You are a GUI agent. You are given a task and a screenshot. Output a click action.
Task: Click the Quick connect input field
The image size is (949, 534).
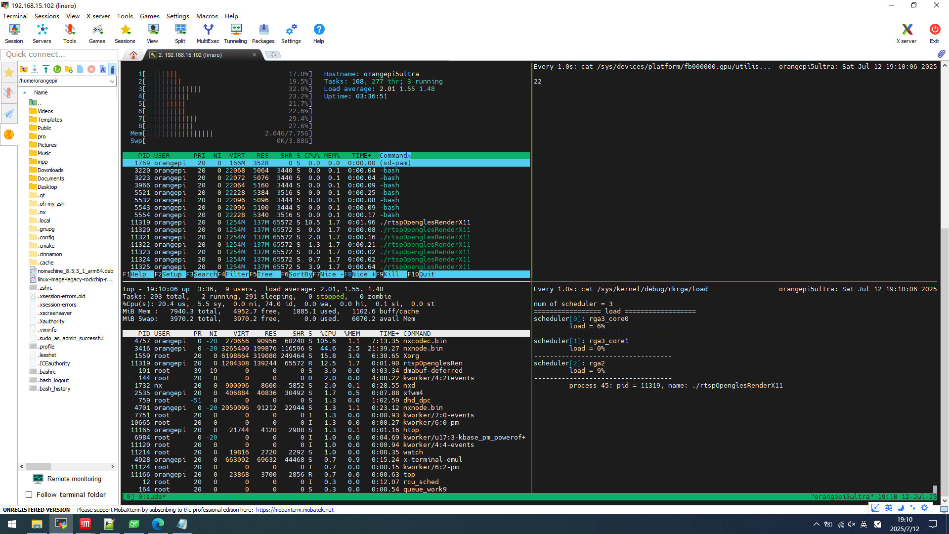pyautogui.click(x=59, y=54)
